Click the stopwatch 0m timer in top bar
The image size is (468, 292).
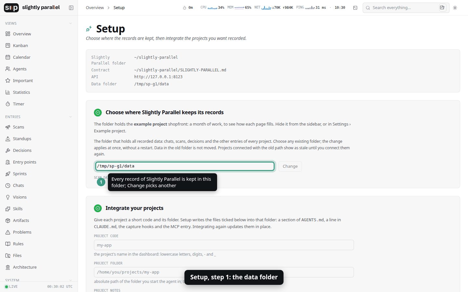coord(188,8)
